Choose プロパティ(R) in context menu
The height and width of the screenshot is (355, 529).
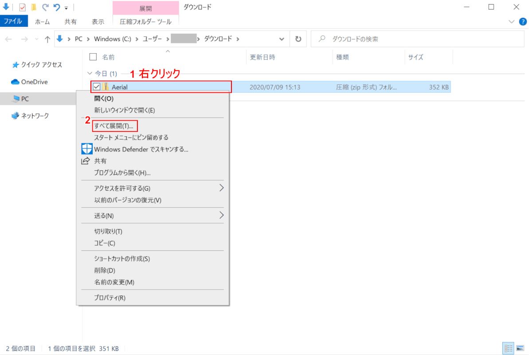tap(110, 298)
